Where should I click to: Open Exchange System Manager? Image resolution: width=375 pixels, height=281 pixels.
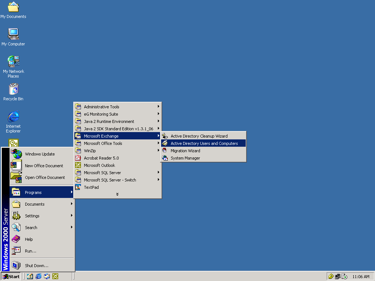(203, 158)
